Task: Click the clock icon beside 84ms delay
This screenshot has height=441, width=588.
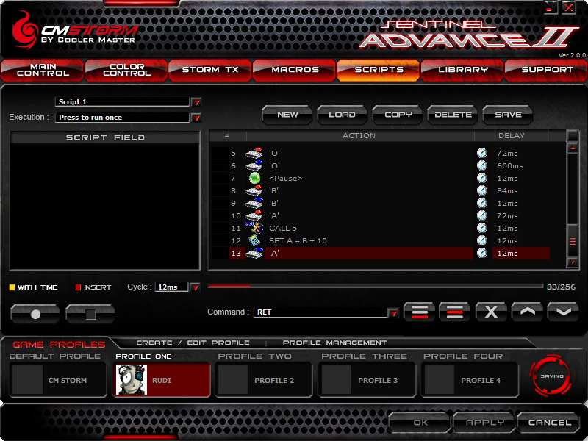Action: click(482, 190)
